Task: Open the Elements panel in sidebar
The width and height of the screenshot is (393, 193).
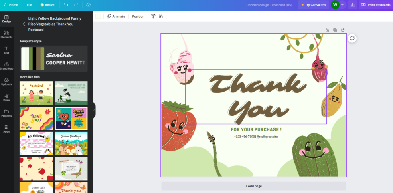Action: coord(6,34)
